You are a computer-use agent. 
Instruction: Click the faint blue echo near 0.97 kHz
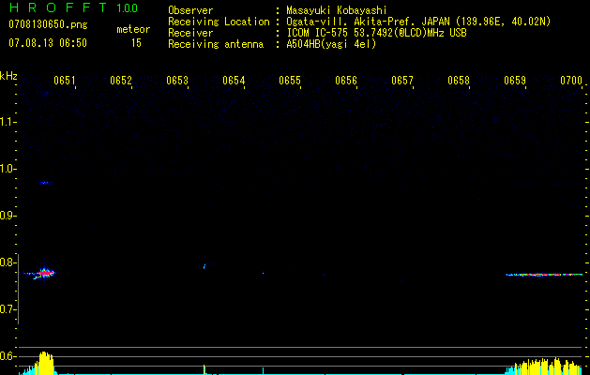(x=46, y=183)
